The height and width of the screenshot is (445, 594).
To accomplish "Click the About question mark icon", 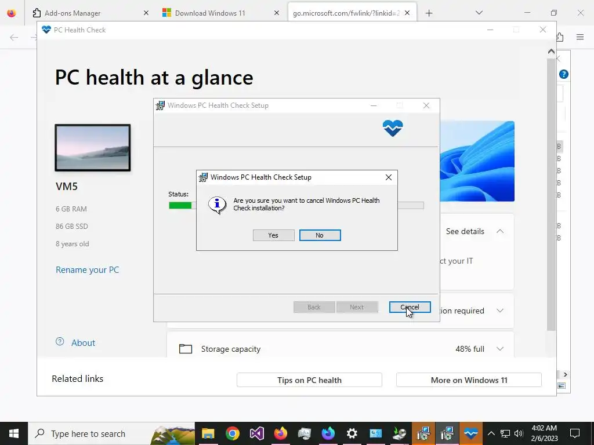I will [60, 341].
